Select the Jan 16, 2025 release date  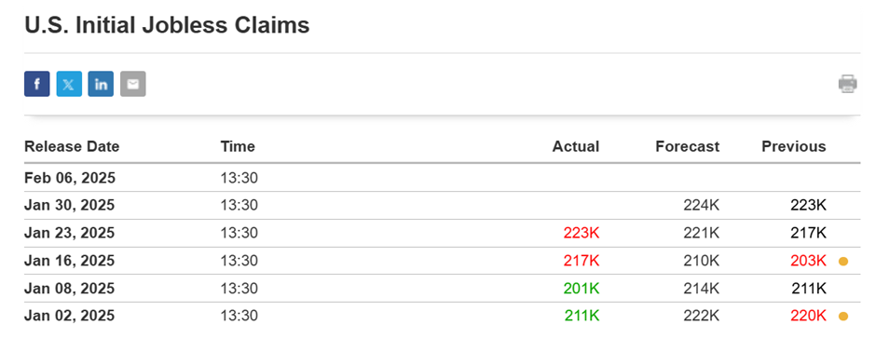point(69,261)
